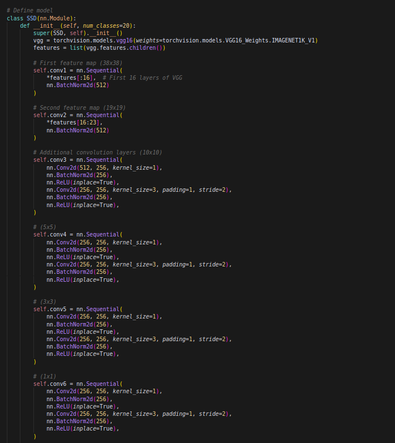Click the '# (3x3)' comment
Viewport: 395px width, 443px height.
click(45, 302)
